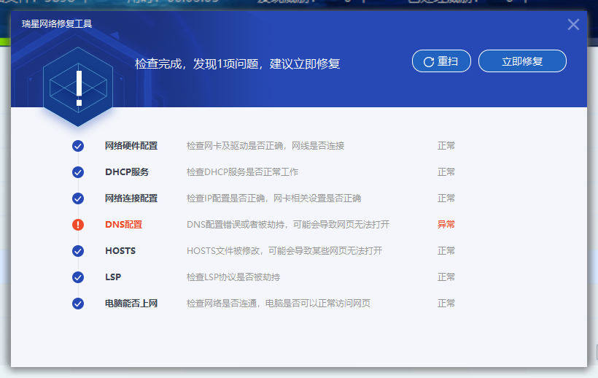Click description HOSTS文件被修改
This screenshot has height=378, width=598.
[x=284, y=251]
